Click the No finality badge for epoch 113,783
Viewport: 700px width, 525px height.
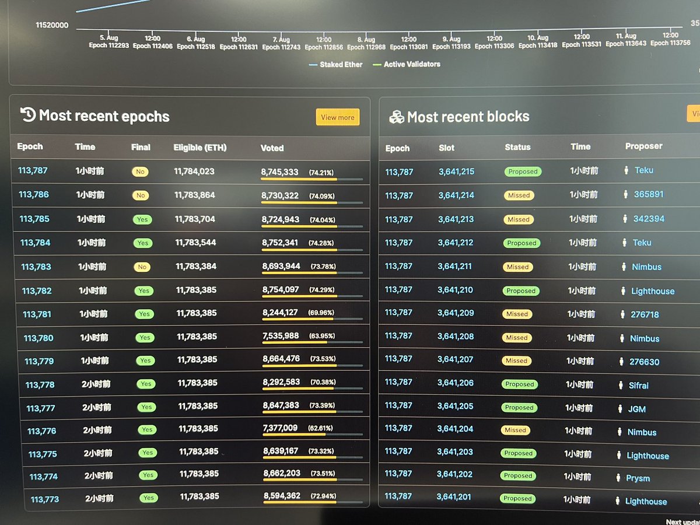[x=142, y=267]
